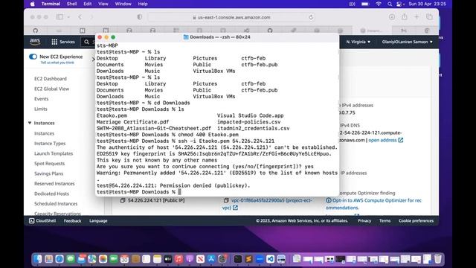
Task: Open Dedicated Hosts page
Action: [x=51, y=194]
